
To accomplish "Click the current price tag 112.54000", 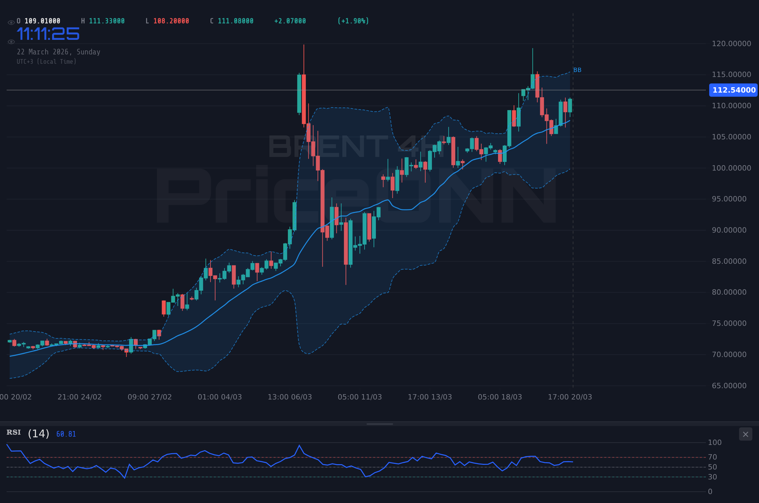I will pyautogui.click(x=733, y=90).
